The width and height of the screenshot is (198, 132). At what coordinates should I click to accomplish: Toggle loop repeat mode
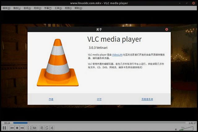47,128
